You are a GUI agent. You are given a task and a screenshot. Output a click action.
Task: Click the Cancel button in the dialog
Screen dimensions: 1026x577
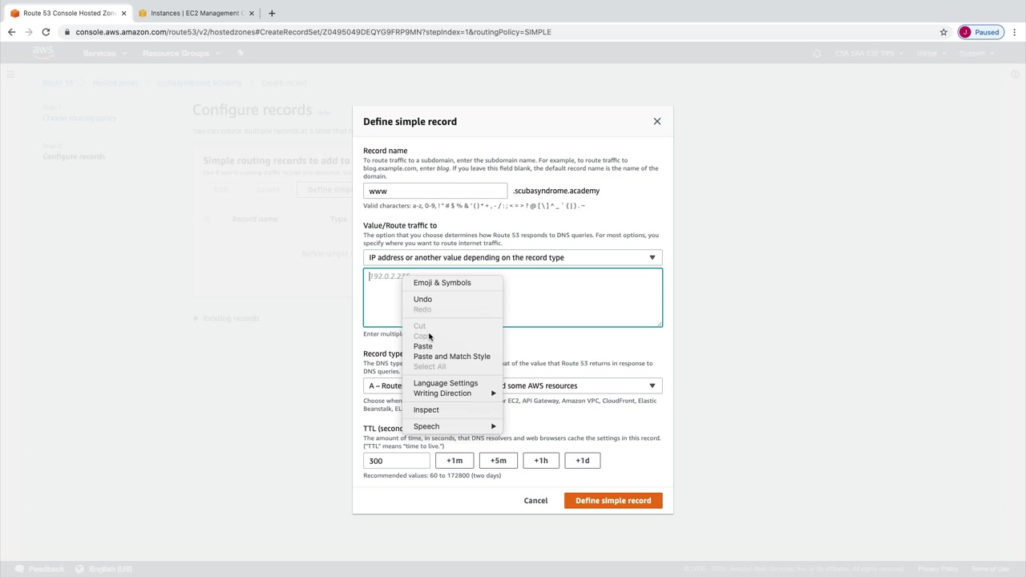coord(535,501)
